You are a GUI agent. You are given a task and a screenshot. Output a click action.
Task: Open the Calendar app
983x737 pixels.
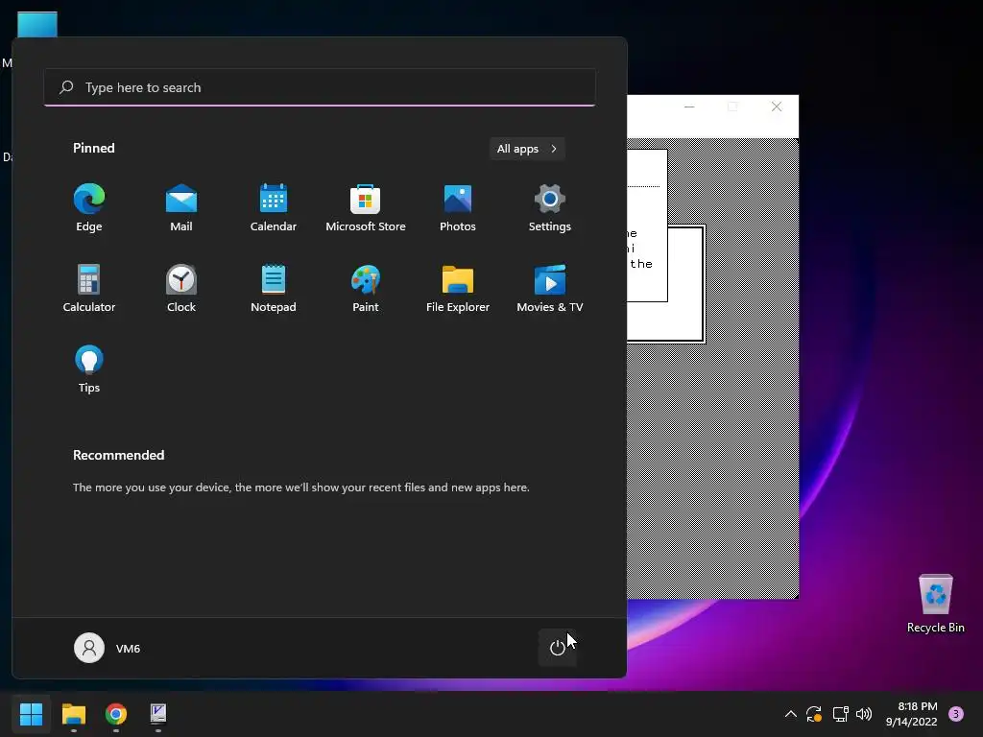pyautogui.click(x=274, y=208)
